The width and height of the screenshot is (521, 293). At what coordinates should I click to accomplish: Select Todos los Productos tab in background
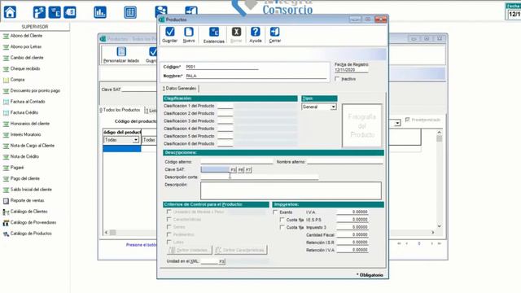click(120, 110)
